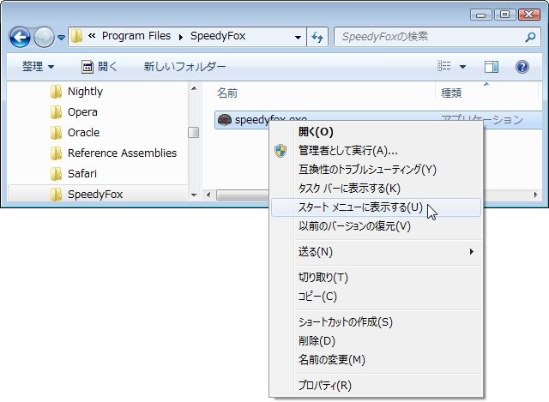This screenshot has height=402, width=549.
Task: Click the Safari folder icon
Action: pyautogui.click(x=56, y=173)
